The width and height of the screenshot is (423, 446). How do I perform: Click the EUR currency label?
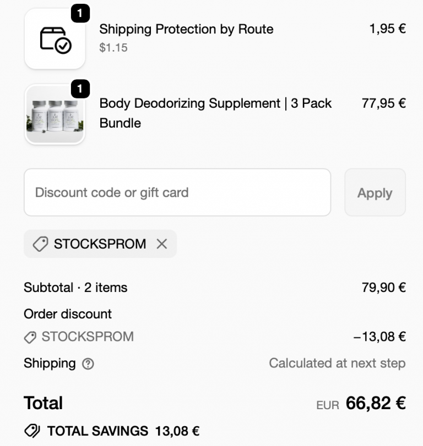(329, 405)
